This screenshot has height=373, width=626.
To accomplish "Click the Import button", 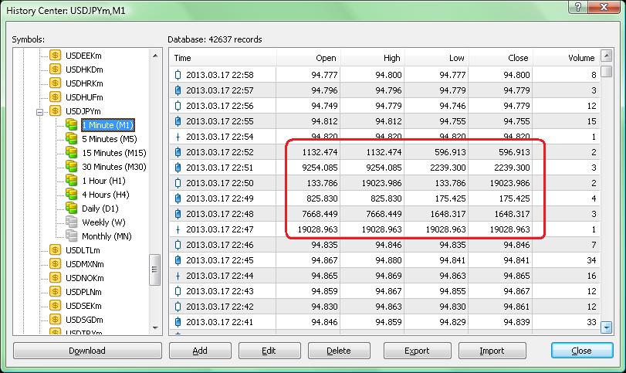I will click(x=492, y=351).
